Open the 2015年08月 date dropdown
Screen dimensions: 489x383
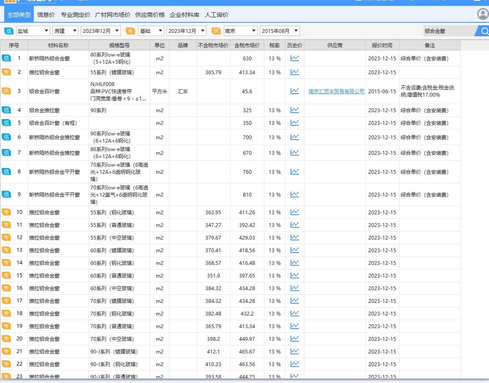point(280,31)
